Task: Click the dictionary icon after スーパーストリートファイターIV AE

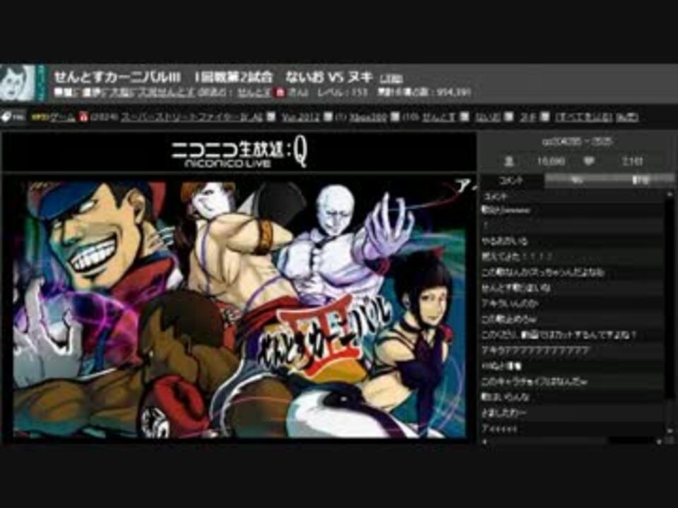Action: [x=270, y=116]
